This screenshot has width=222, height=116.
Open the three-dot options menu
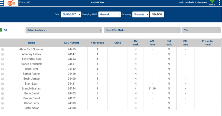[219, 3]
